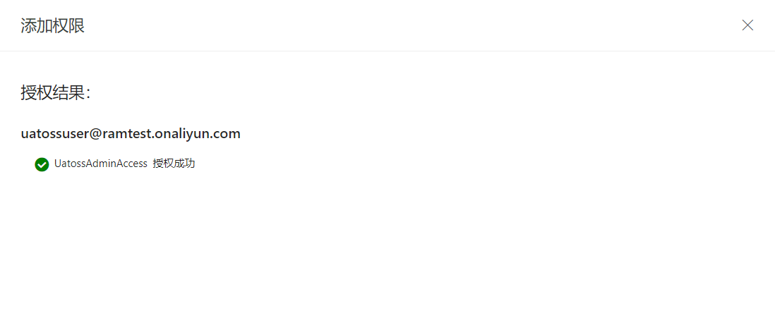Screen dimensions: 775x320
Task: Click the green success checkmark icon
Action: tap(42, 164)
